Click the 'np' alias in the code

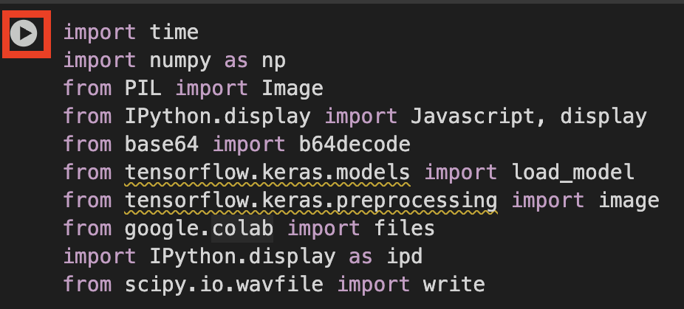click(273, 61)
